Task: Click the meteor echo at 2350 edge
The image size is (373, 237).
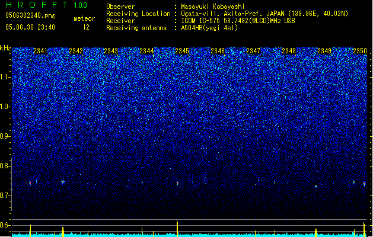Action: (x=365, y=184)
